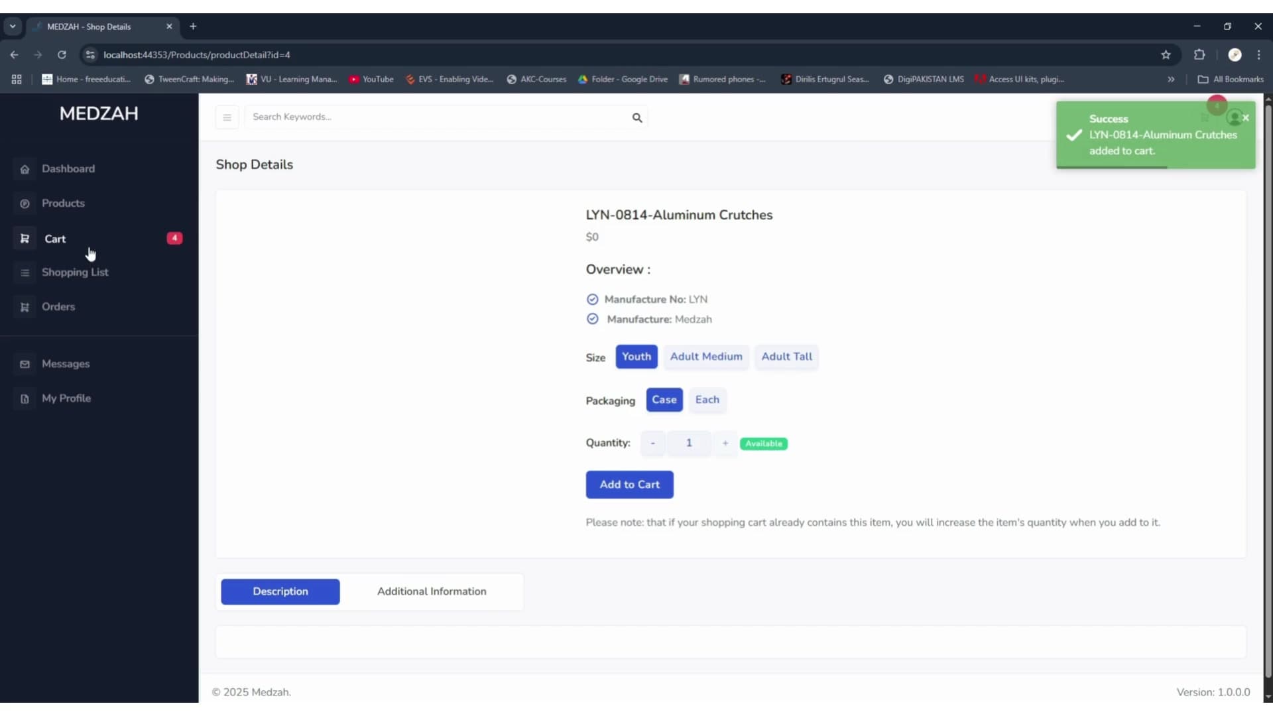This screenshot has height=716, width=1273.
Task: Go to Cart in sidebar
Action: (55, 239)
